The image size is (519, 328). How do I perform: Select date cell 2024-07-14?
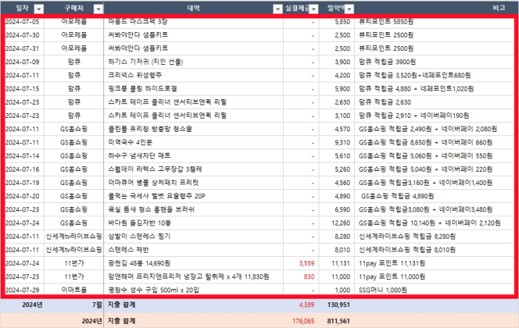(22, 156)
